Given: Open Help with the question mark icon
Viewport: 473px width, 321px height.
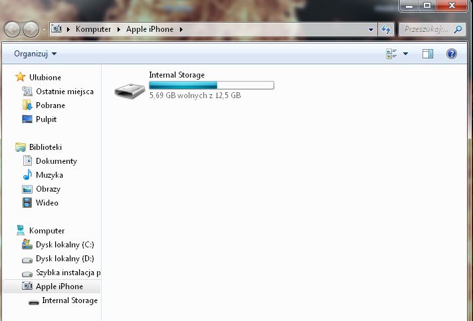Looking at the screenshot, I should coord(451,54).
